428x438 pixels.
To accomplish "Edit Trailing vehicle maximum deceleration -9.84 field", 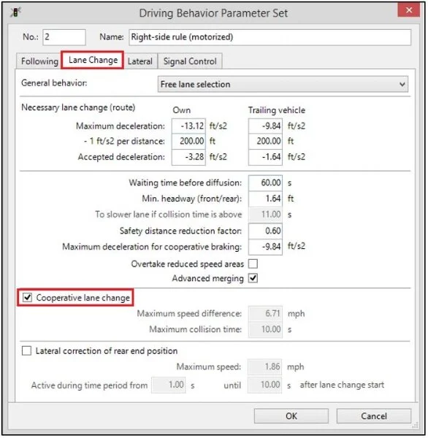I will pos(265,126).
